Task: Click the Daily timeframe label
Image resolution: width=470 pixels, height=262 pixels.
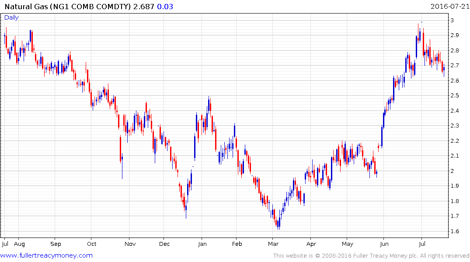Action: coord(11,17)
